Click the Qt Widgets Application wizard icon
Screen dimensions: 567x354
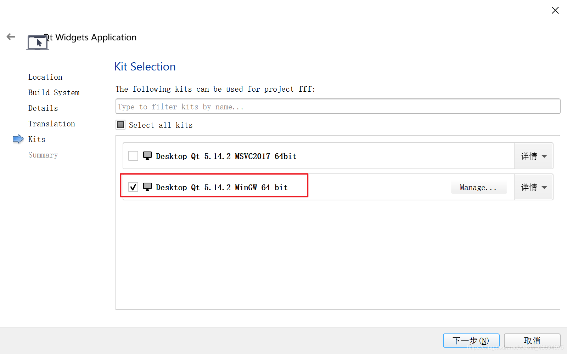click(38, 43)
